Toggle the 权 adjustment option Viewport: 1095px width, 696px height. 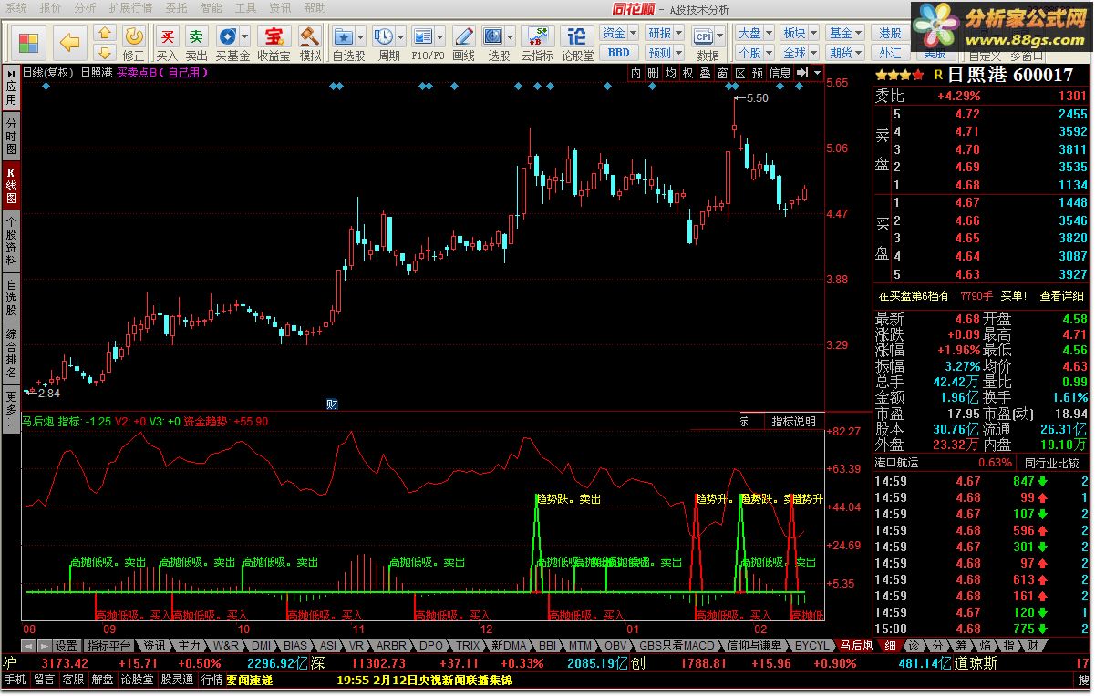pos(687,73)
